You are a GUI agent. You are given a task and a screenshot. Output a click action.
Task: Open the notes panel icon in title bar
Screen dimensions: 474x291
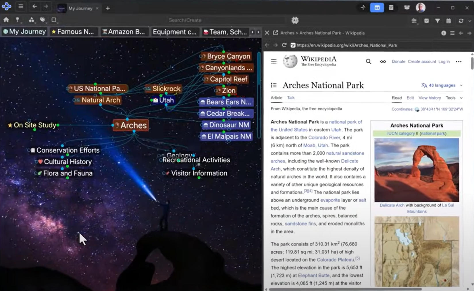[391, 8]
